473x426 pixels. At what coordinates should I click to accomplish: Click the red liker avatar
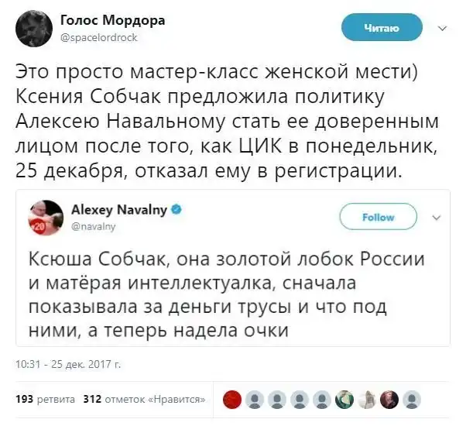231,399
